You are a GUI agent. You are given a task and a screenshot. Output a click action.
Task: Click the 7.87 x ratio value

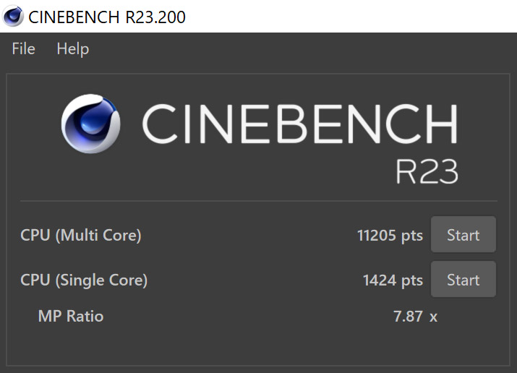(414, 316)
